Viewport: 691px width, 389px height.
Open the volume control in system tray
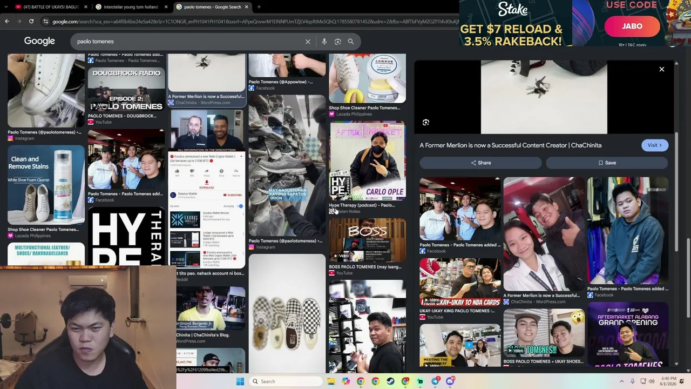(x=651, y=381)
